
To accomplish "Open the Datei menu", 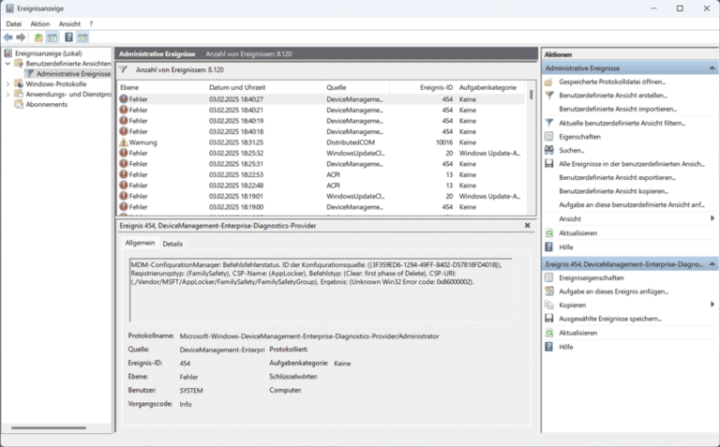I will (x=14, y=23).
